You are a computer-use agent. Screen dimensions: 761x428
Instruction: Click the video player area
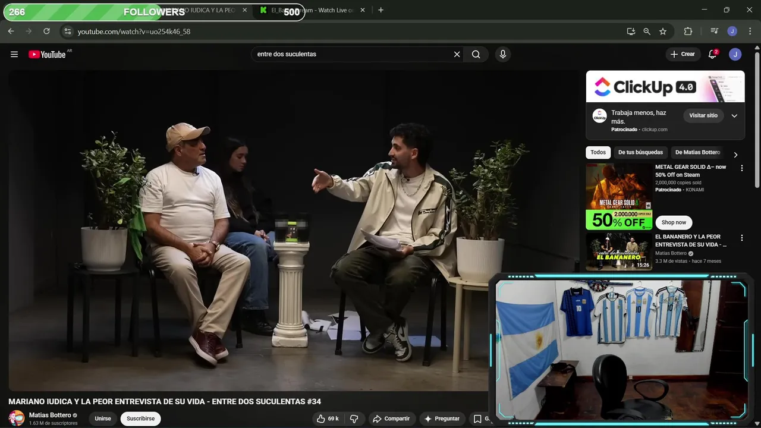point(294,230)
